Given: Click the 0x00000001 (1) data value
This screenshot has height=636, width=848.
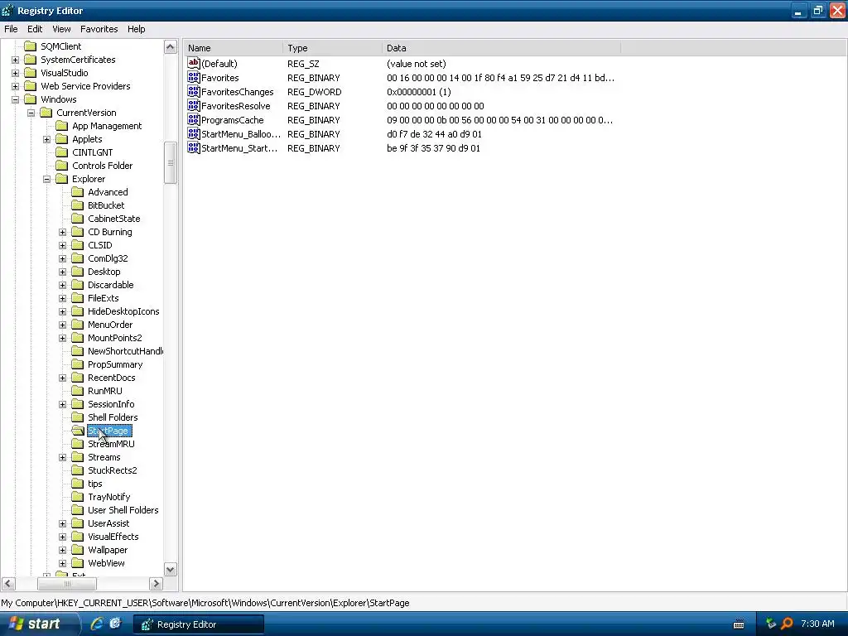Looking at the screenshot, I should click(x=418, y=92).
